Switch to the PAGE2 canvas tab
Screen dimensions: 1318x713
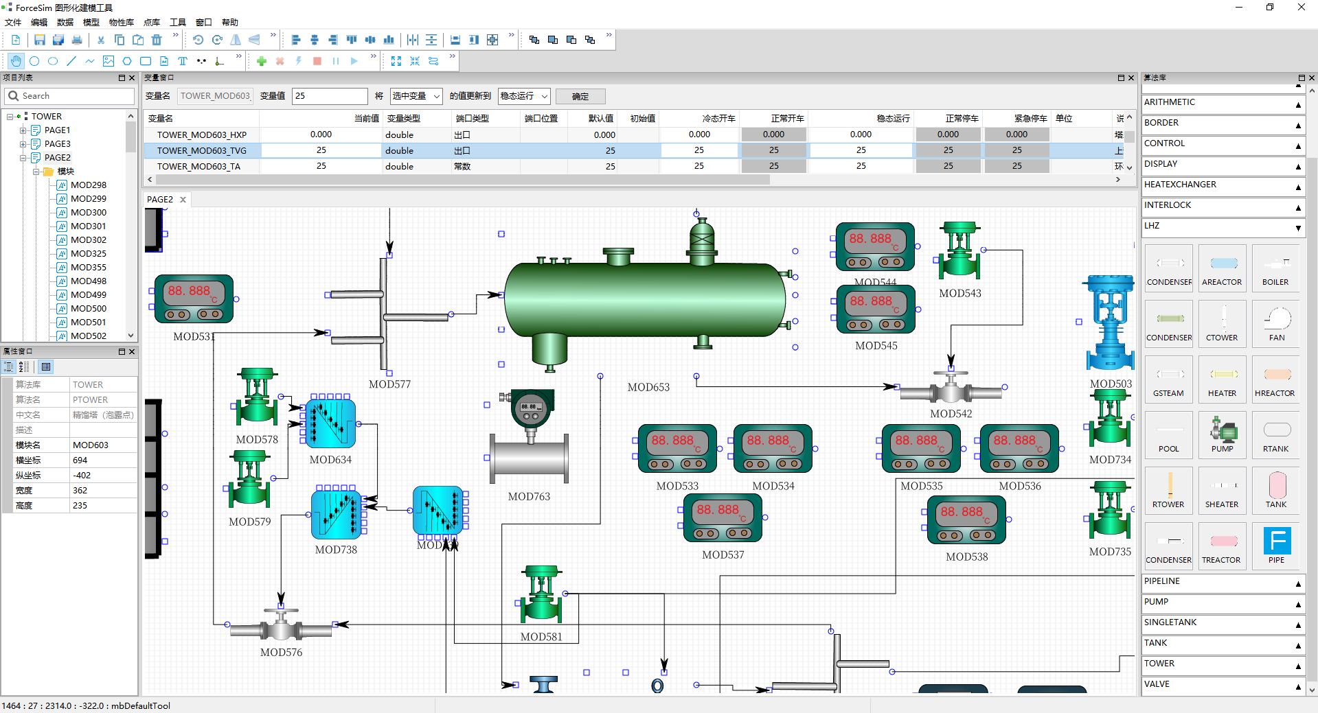(160, 200)
